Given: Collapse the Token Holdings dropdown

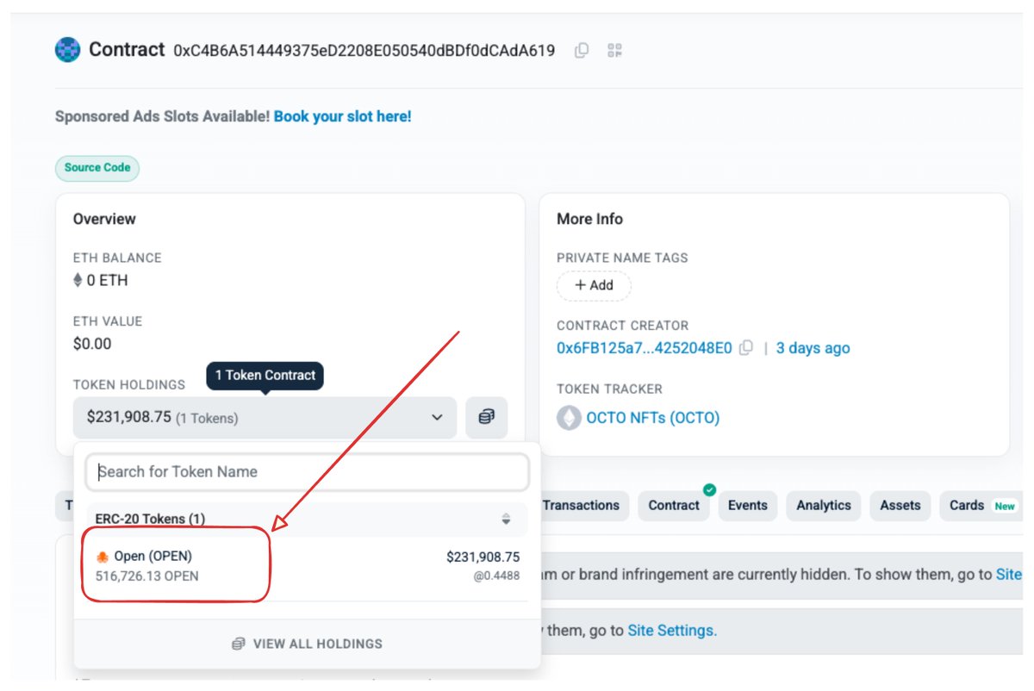Looking at the screenshot, I should click(x=438, y=418).
